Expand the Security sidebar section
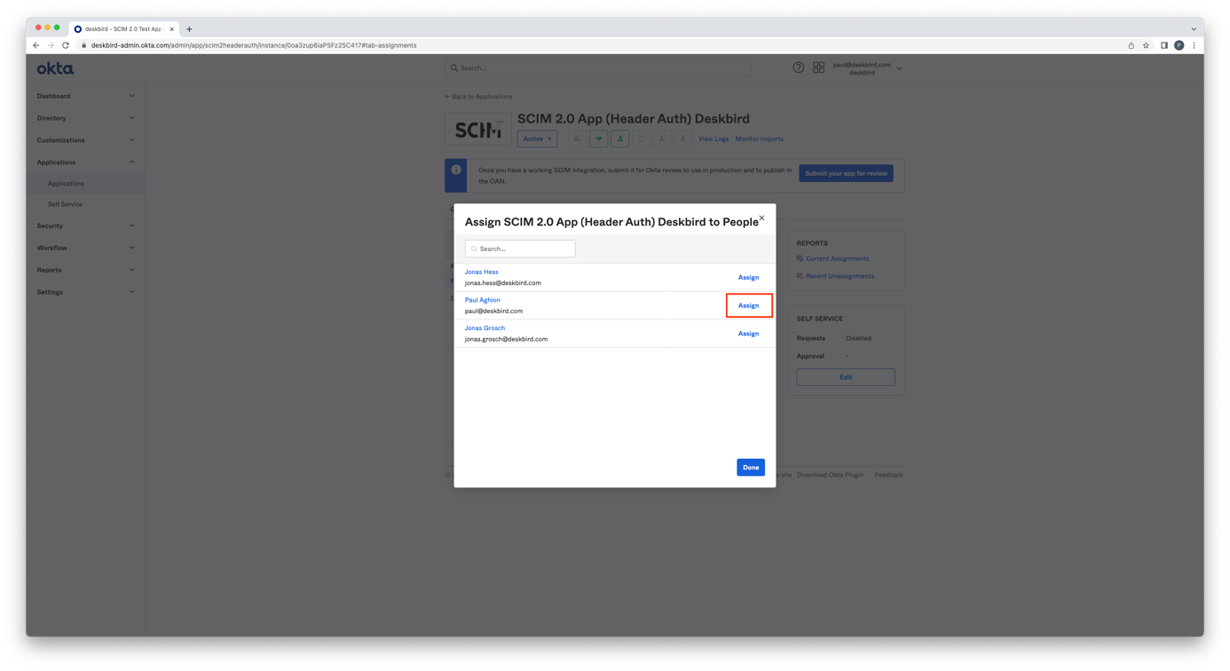This screenshot has height=671, width=1230. click(85, 226)
